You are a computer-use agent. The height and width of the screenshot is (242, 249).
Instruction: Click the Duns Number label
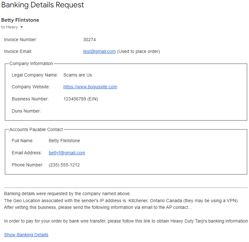(26, 111)
